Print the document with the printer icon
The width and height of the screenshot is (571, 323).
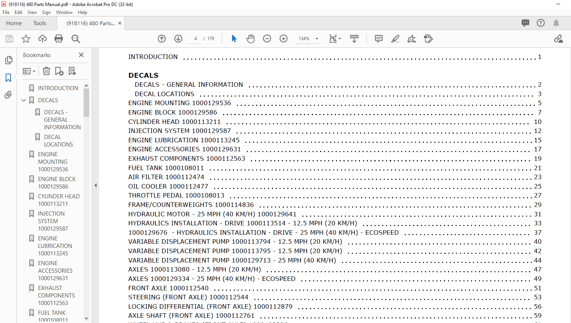click(x=59, y=39)
